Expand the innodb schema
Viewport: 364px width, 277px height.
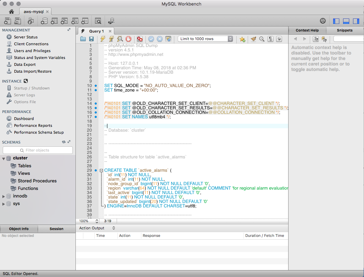pos(3,196)
